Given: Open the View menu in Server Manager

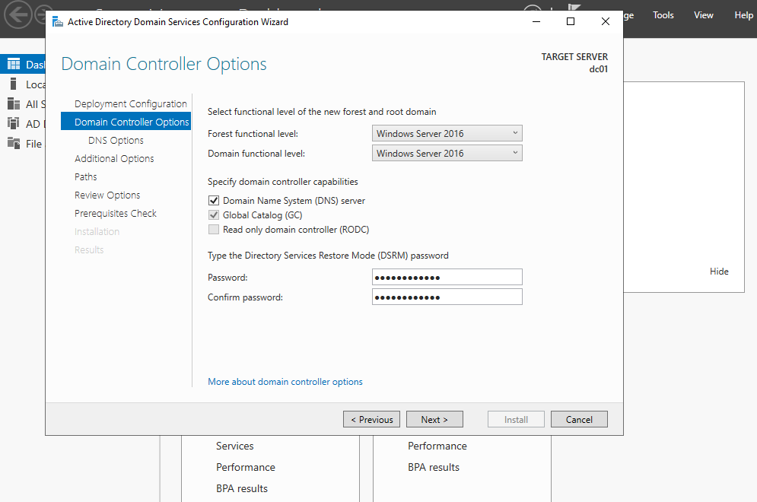Looking at the screenshot, I should 704,15.
